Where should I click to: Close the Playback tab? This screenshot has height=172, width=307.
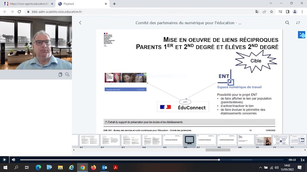click(x=106, y=4)
